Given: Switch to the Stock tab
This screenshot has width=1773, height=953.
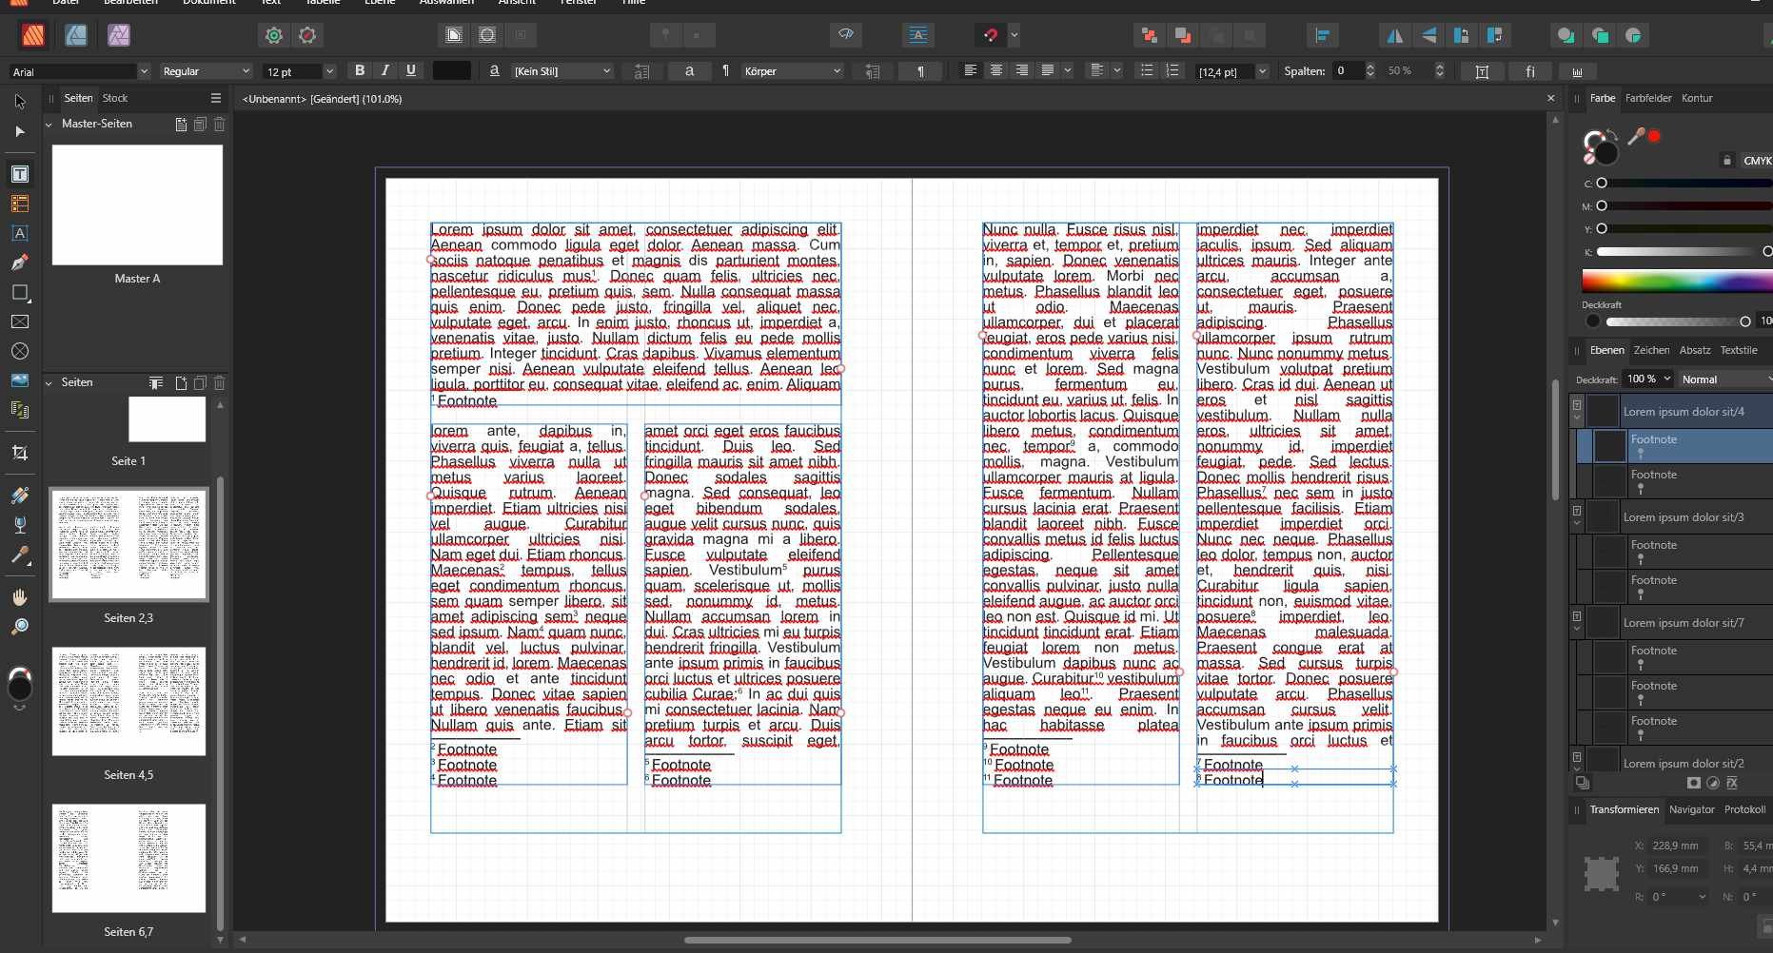Looking at the screenshot, I should point(115,98).
